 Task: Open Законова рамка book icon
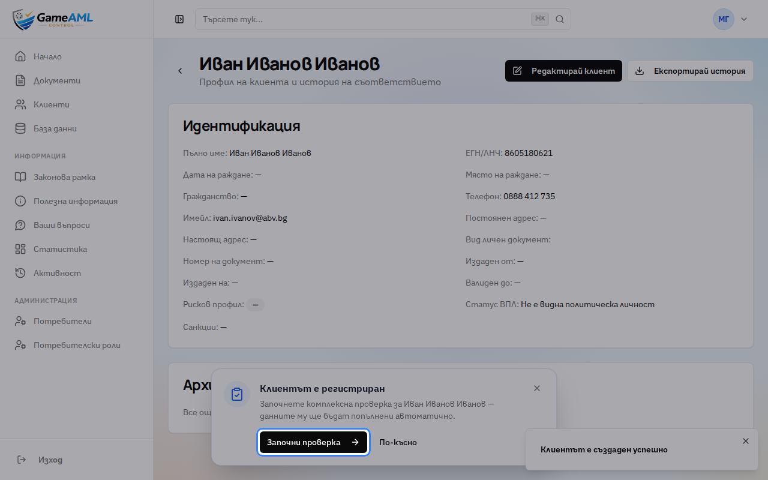click(x=20, y=177)
